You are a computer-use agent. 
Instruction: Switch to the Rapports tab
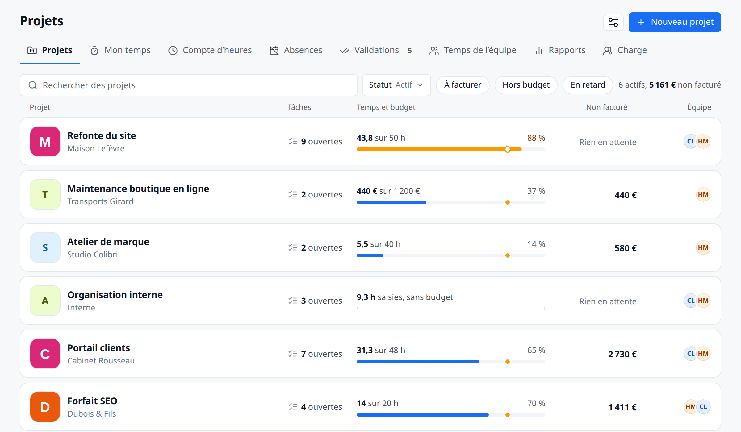[560, 50]
